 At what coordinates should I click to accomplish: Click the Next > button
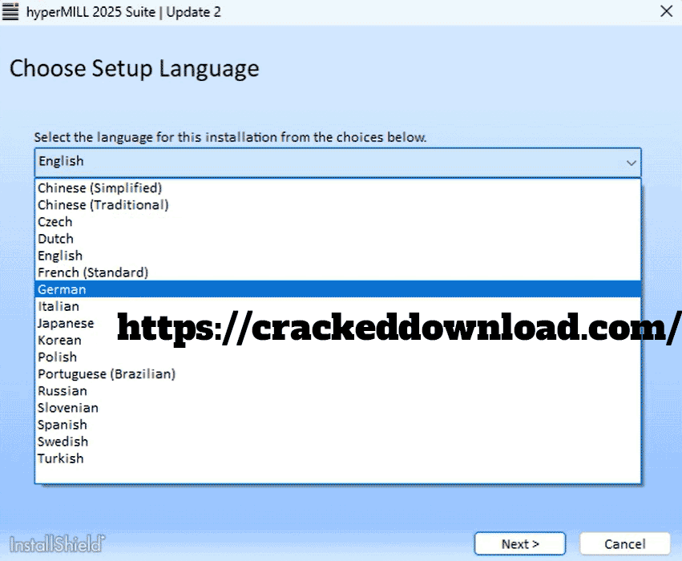click(520, 543)
